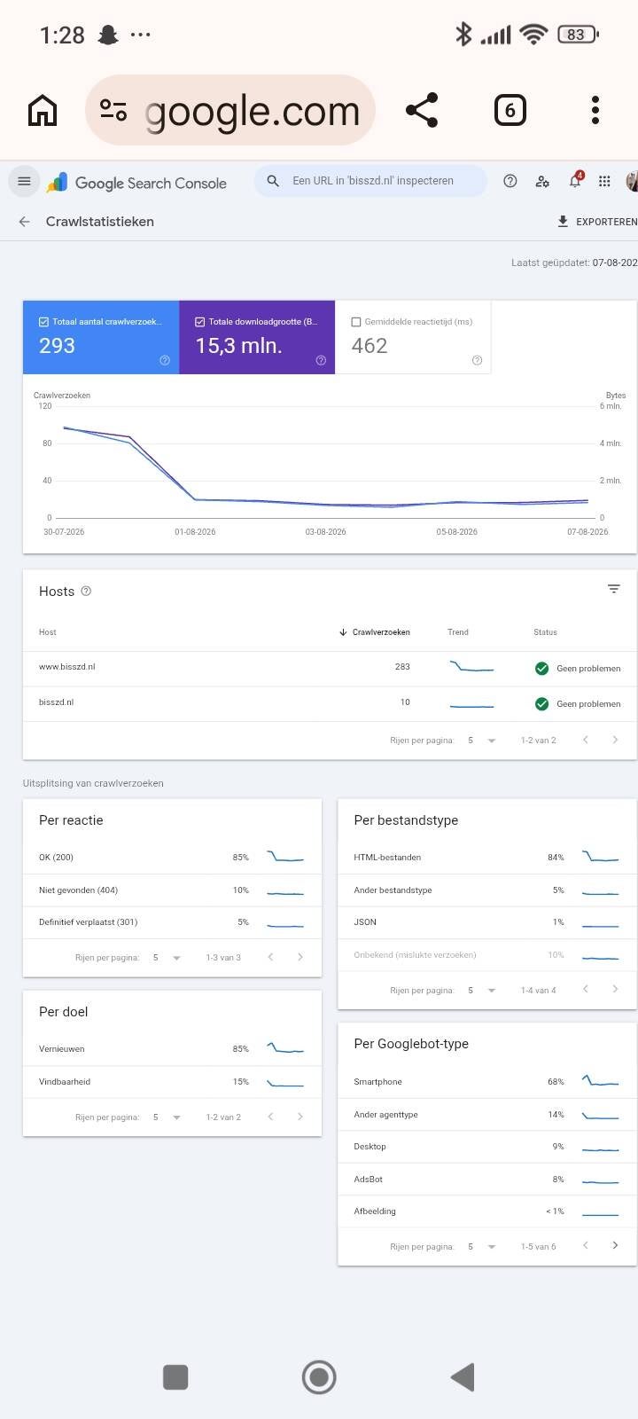Open the browser tab switcher
638x1419 pixels.
(x=510, y=110)
